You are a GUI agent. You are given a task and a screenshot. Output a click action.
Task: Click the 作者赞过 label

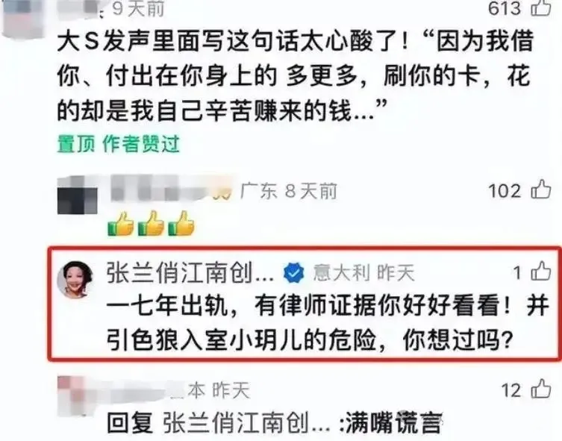pos(141,144)
